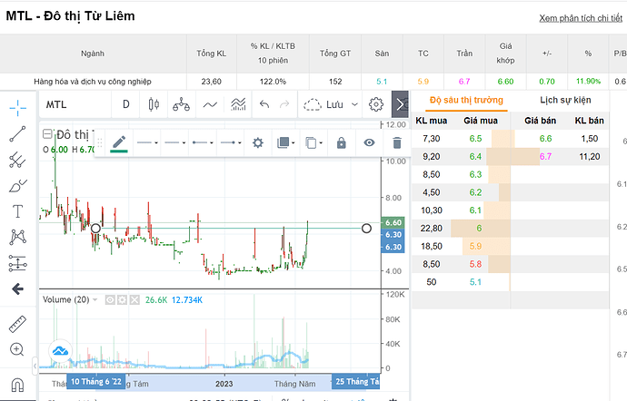The width and height of the screenshot is (627, 401).
Task: Delete the drawing with trash icon
Action: pyautogui.click(x=396, y=142)
